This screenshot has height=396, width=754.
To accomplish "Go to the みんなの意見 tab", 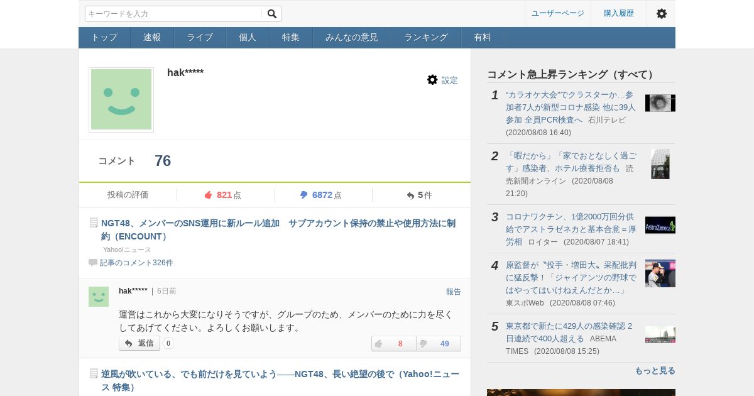I will point(352,38).
